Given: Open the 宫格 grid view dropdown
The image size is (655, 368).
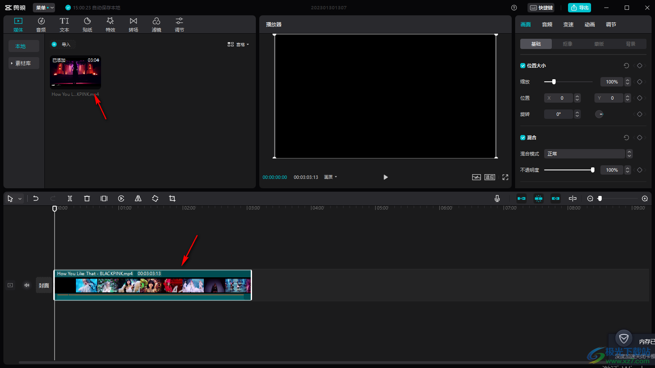Looking at the screenshot, I should coord(238,44).
